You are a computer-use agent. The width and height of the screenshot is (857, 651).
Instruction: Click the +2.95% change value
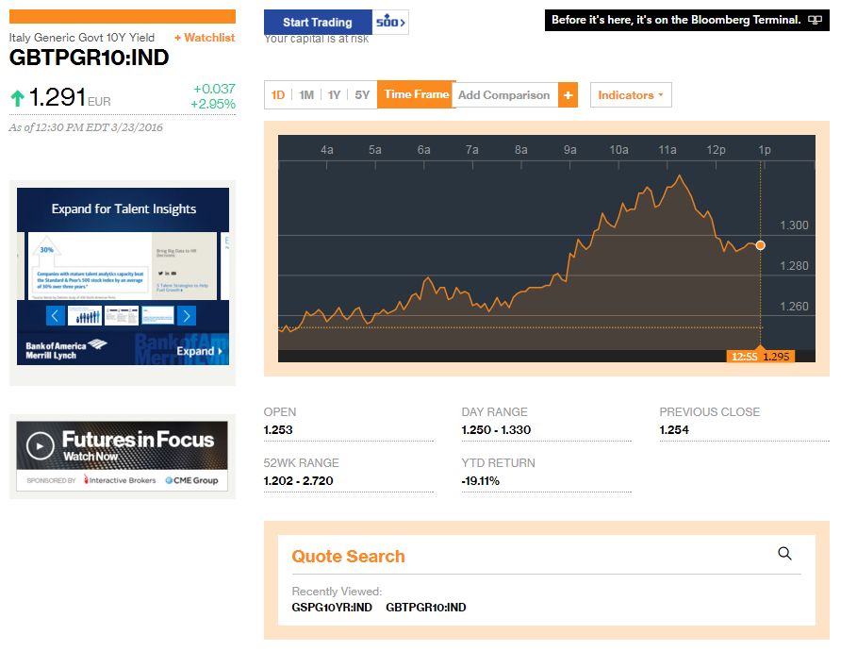point(213,104)
